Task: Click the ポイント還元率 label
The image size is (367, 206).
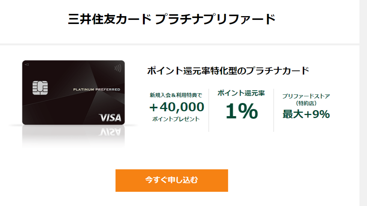Action: (x=241, y=93)
